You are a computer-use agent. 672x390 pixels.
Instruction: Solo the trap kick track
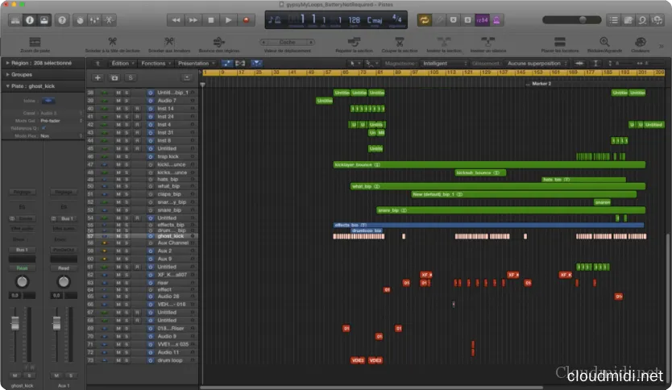(x=126, y=156)
